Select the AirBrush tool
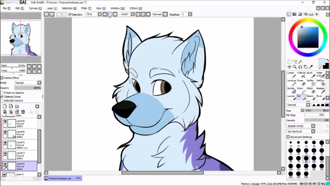The height and width of the screenshot is (186, 330). pyautogui.click(x=301, y=75)
